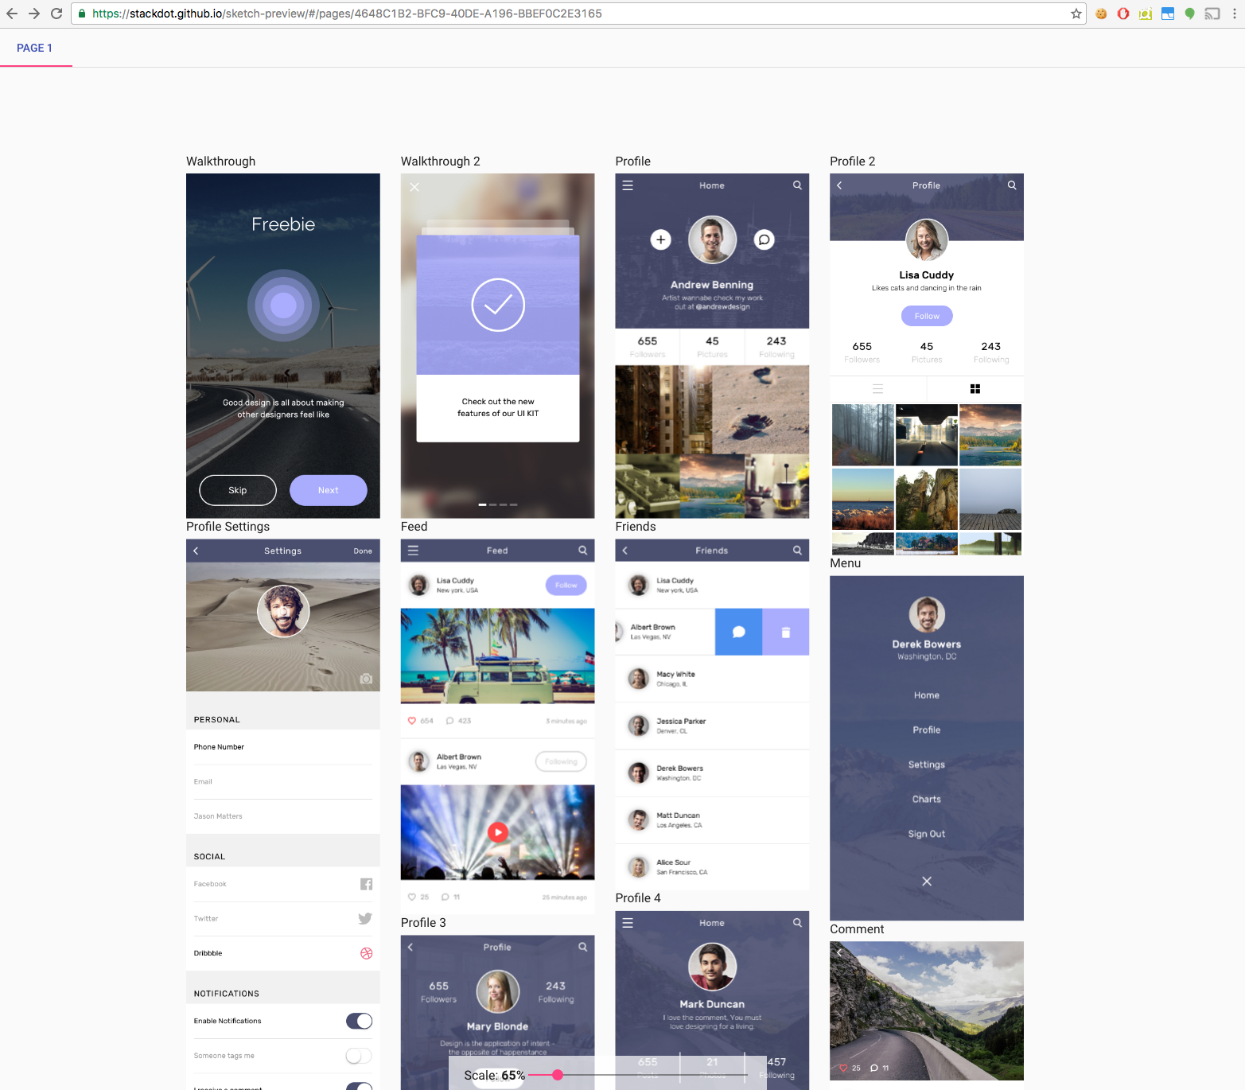Click back chevron on Profile 2 header

[x=839, y=185]
